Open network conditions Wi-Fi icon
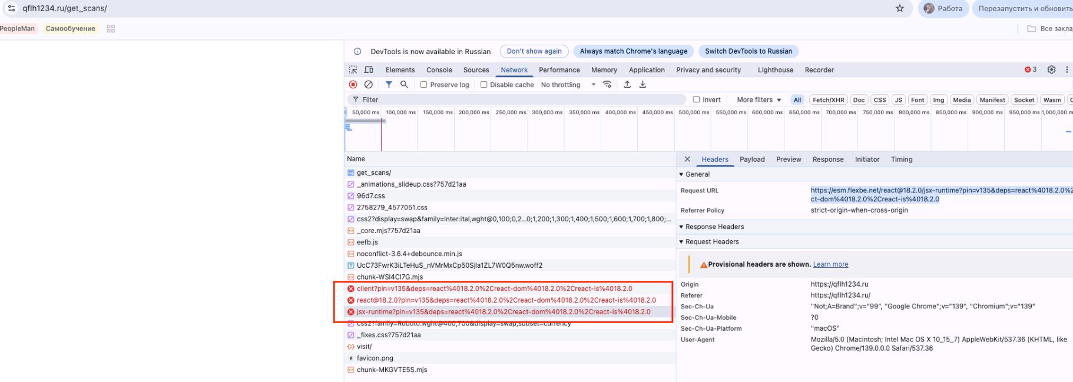 pyautogui.click(x=607, y=85)
